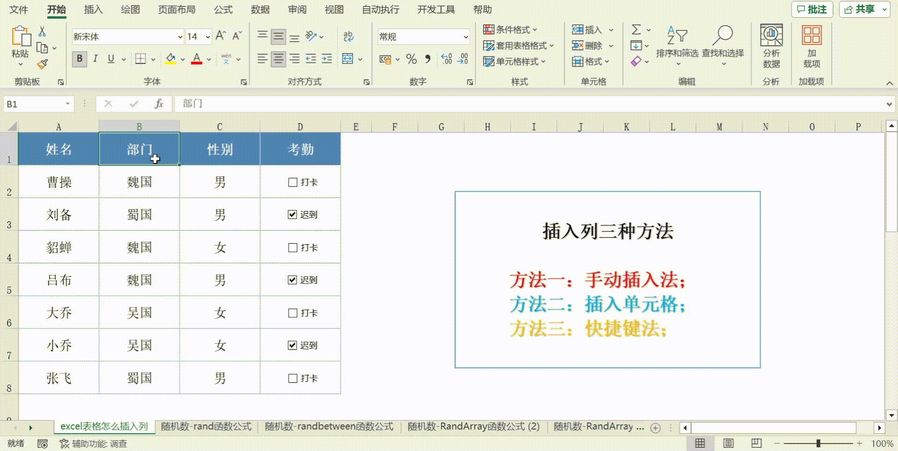Click the formula bar input
This screenshot has height=451, width=898.
[529, 104]
